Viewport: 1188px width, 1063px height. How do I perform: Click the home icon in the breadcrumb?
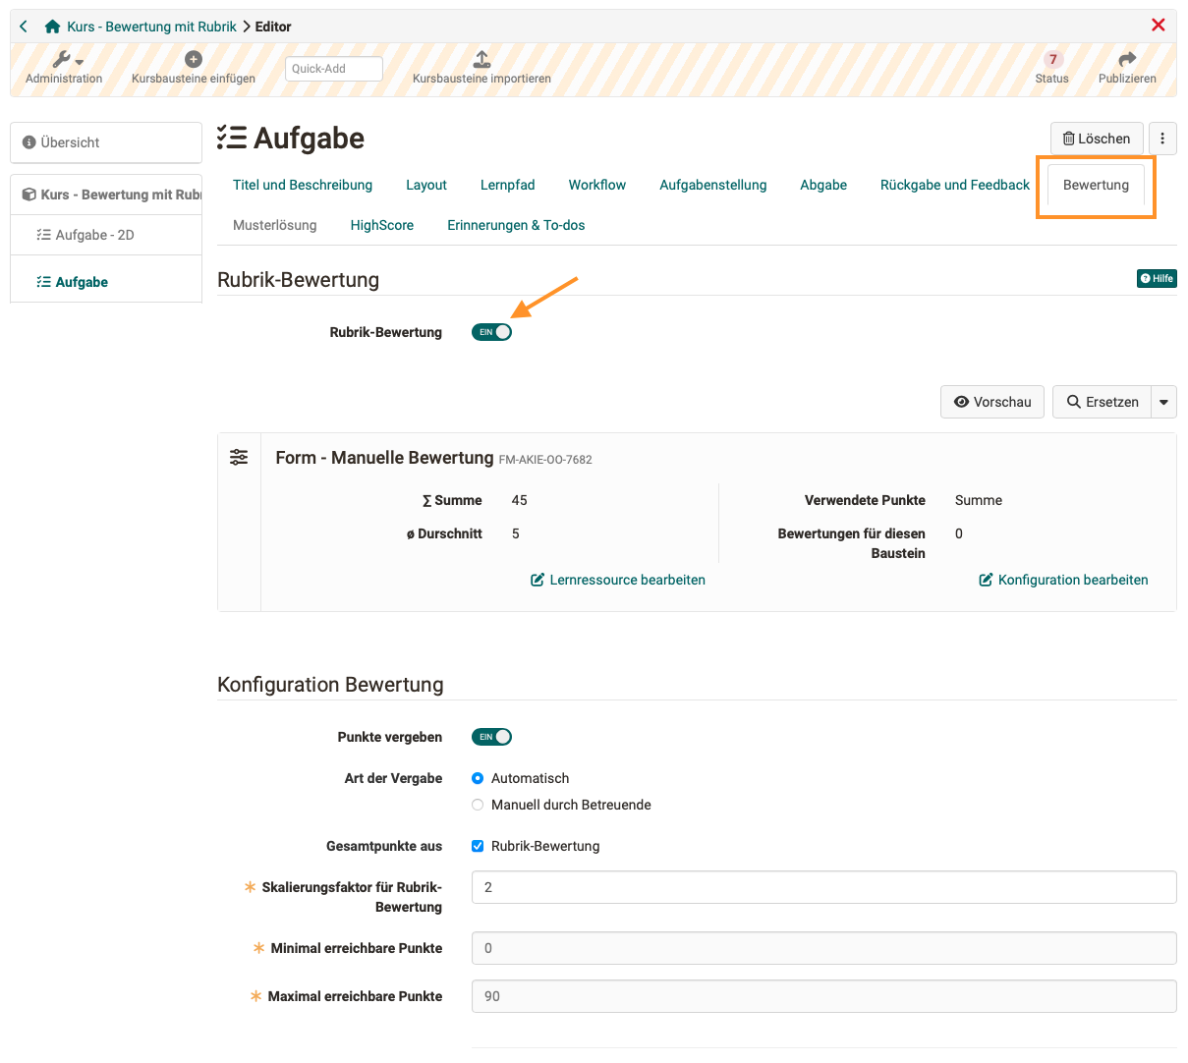click(50, 27)
